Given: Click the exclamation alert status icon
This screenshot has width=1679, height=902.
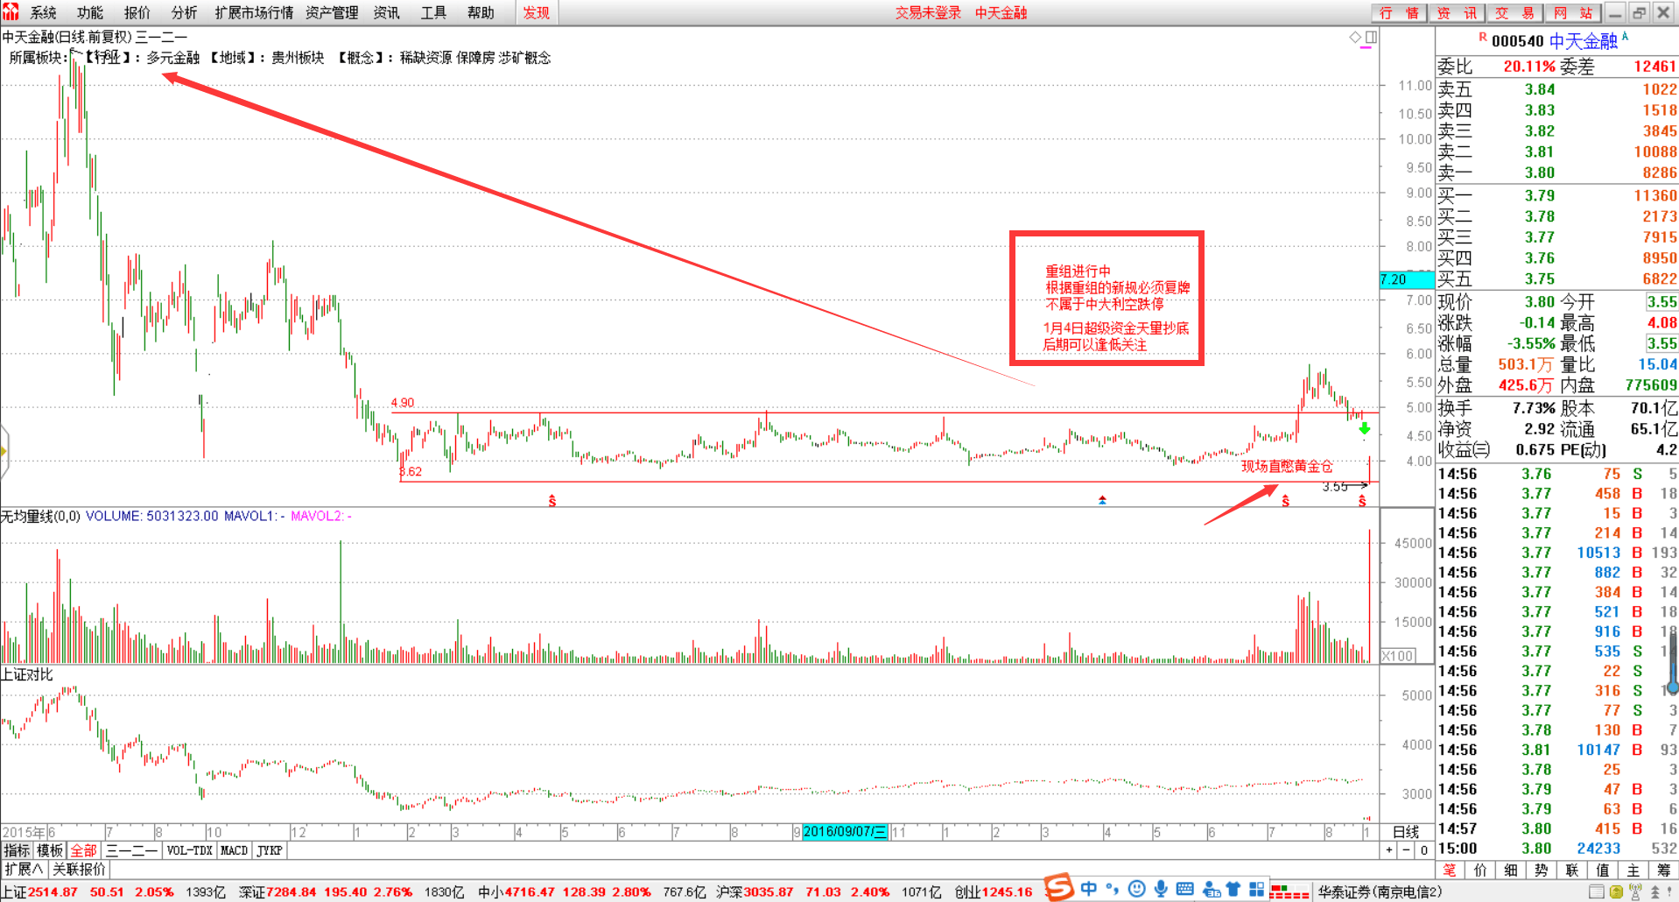Looking at the screenshot, I should (1670, 891).
